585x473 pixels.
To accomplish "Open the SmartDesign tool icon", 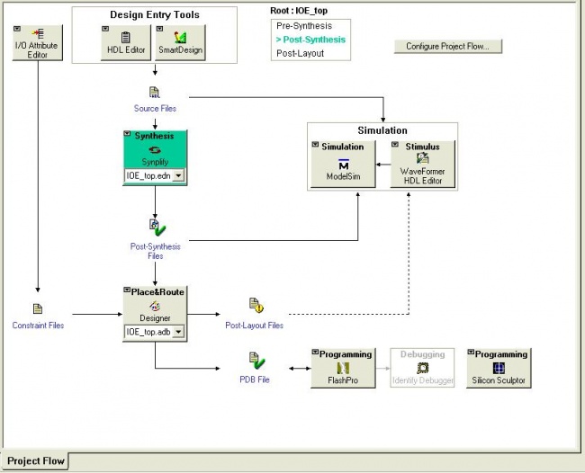I will tap(180, 37).
